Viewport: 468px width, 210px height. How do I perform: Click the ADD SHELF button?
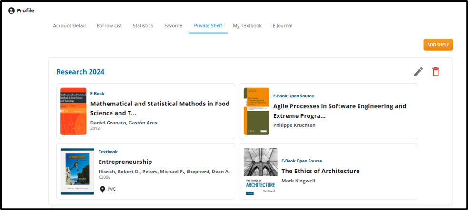(438, 45)
